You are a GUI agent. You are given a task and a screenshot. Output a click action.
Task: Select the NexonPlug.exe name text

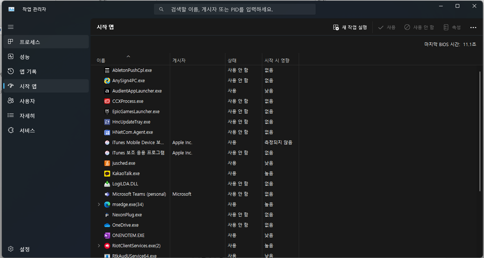[x=127, y=215]
